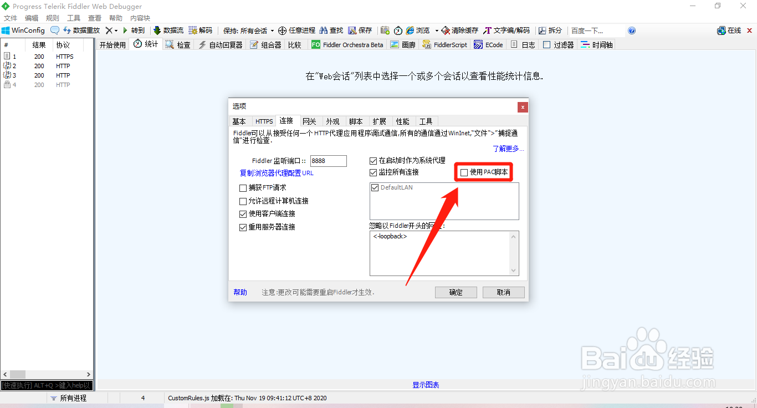Click the 取消 cancel button
Screen dimensions: 757x408
click(504, 292)
